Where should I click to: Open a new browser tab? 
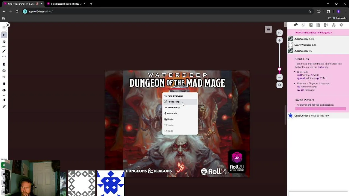tap(91, 4)
